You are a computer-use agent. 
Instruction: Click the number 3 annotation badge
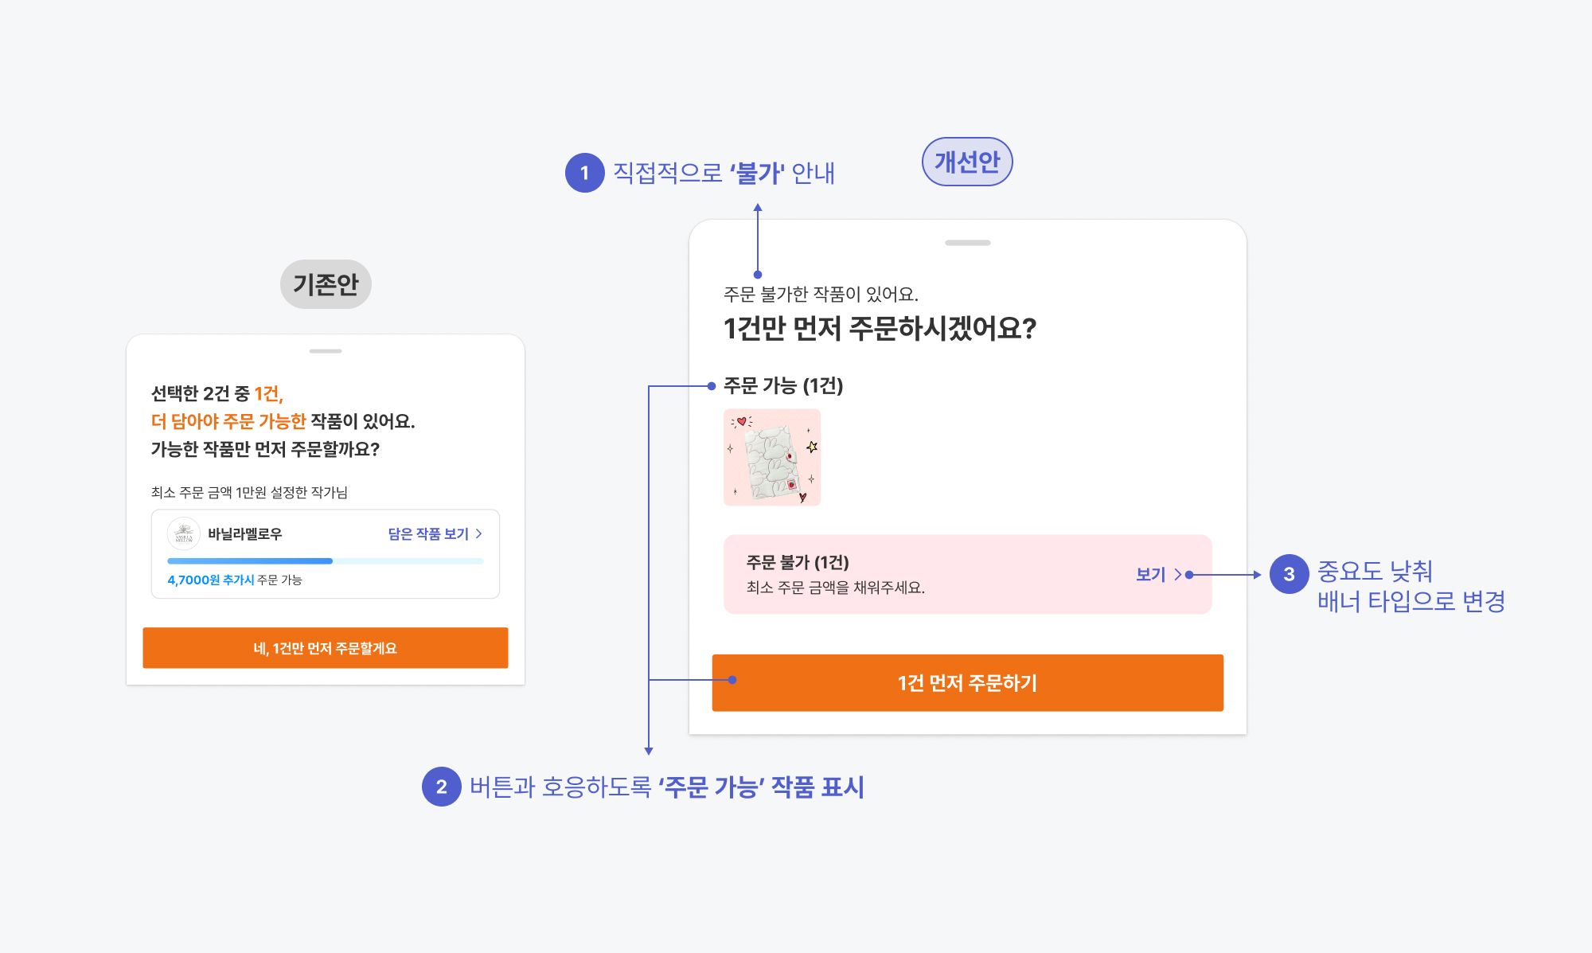pos(1290,574)
